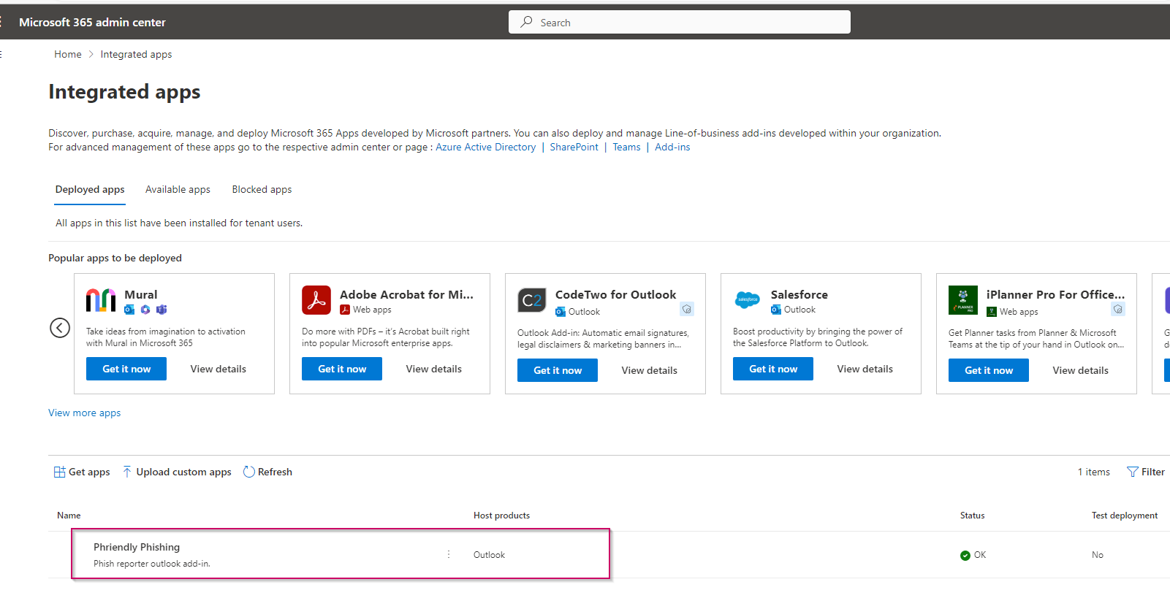Image resolution: width=1170 pixels, height=590 pixels.
Task: Switch to the Blocked apps tab
Action: [x=262, y=189]
